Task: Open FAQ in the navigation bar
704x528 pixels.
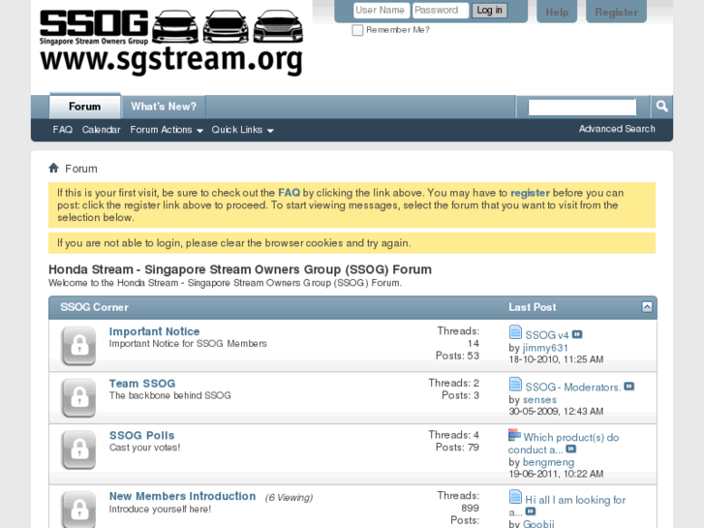Action: click(62, 130)
